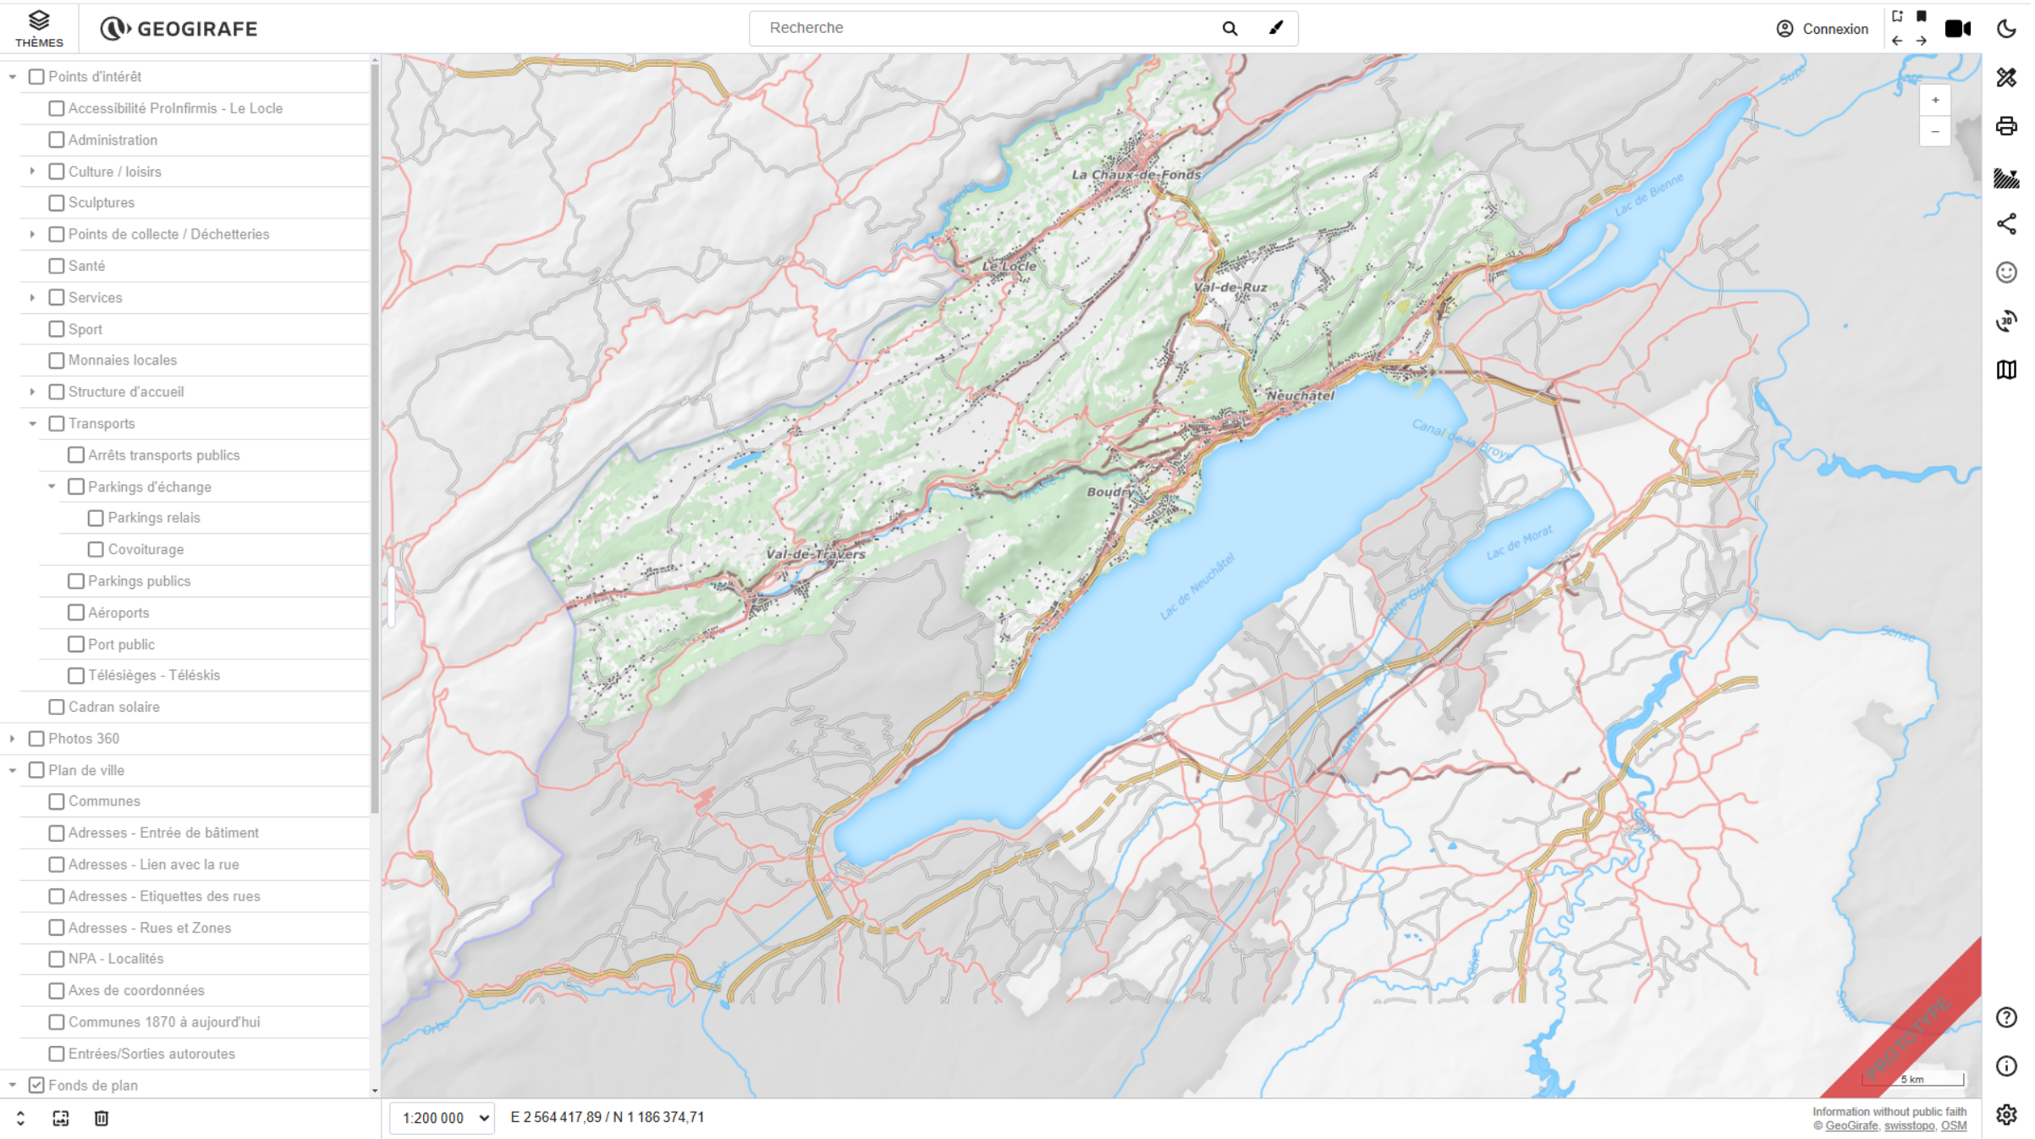Click the zoom in button on map

[x=1936, y=99]
